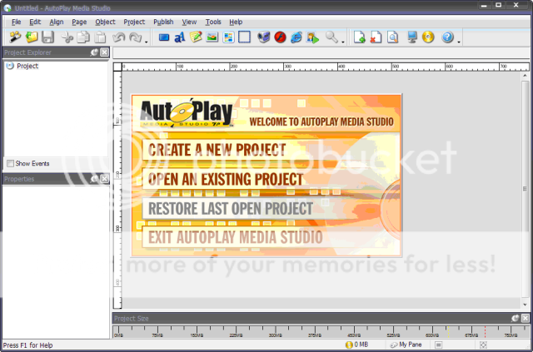Screen dimensions: 533x352
Task: Click the page preview magnifier icon
Action: pos(392,37)
